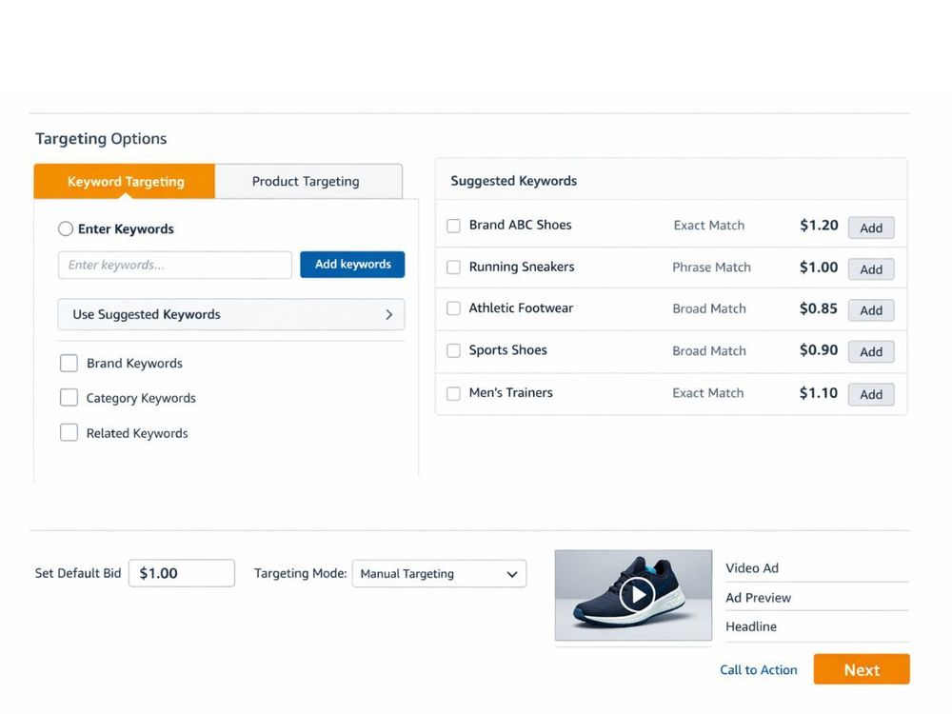Viewport: 952px width, 714px height.
Task: Click the Targeting Options heading
Action: [x=101, y=138]
